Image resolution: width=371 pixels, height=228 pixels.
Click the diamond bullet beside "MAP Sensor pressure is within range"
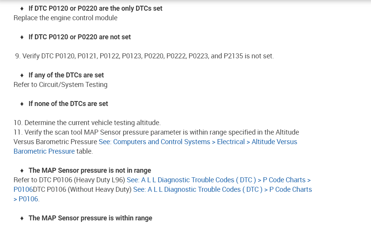click(x=22, y=218)
